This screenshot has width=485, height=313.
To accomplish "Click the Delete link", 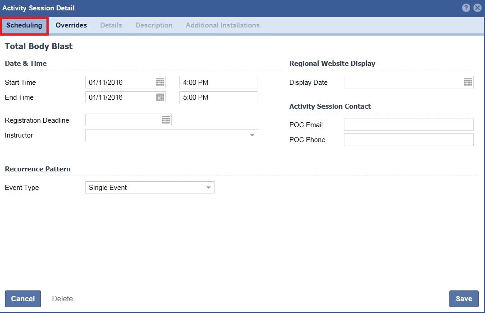I will pyautogui.click(x=62, y=299).
